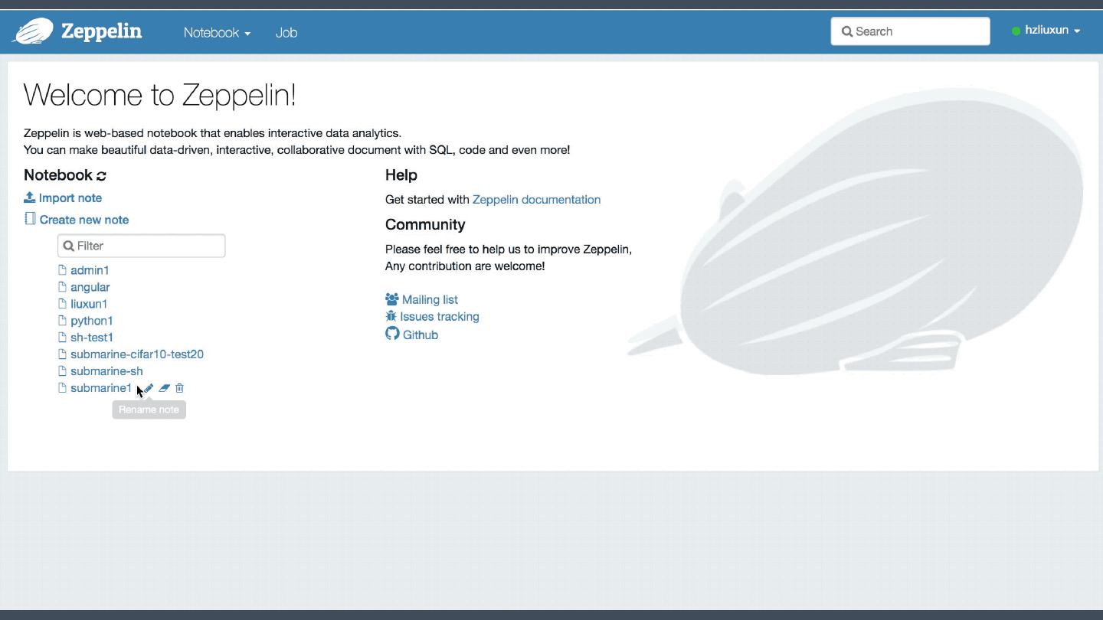Click the file icon beside submarine-sh
This screenshot has width=1103, height=620.
pos(63,370)
